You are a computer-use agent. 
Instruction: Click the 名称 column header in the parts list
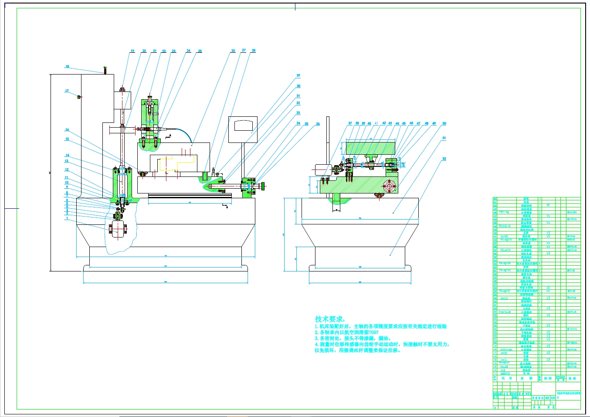point(527,379)
